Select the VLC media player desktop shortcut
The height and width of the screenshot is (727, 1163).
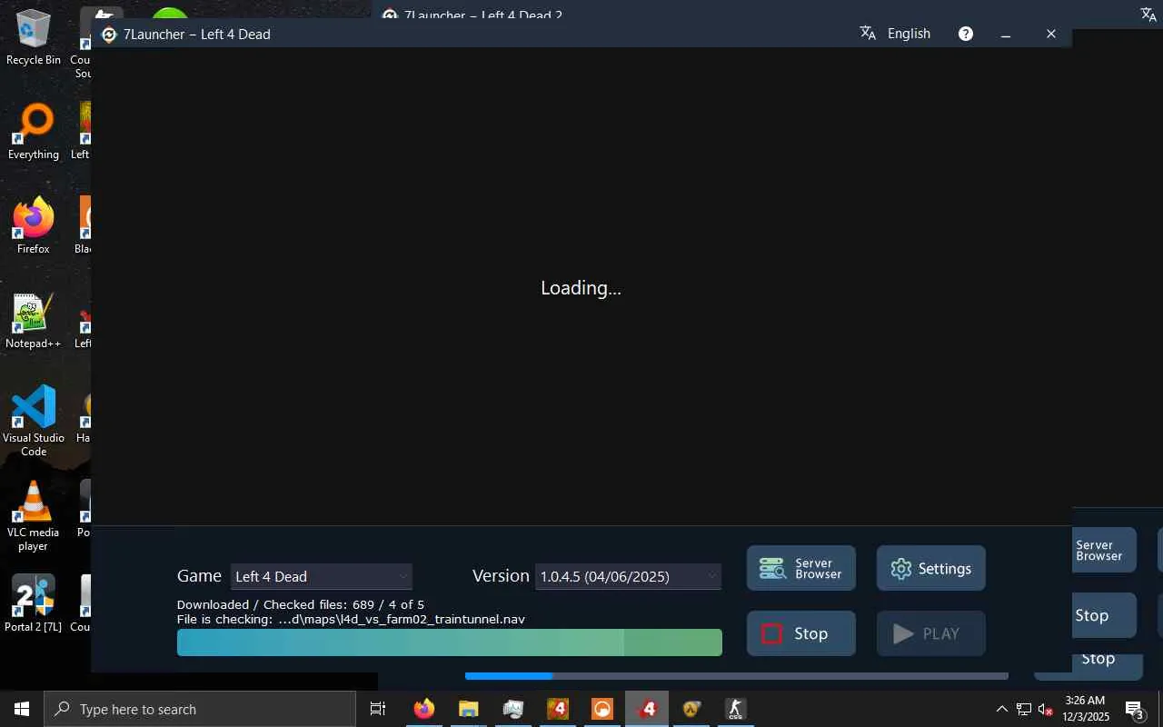[34, 515]
